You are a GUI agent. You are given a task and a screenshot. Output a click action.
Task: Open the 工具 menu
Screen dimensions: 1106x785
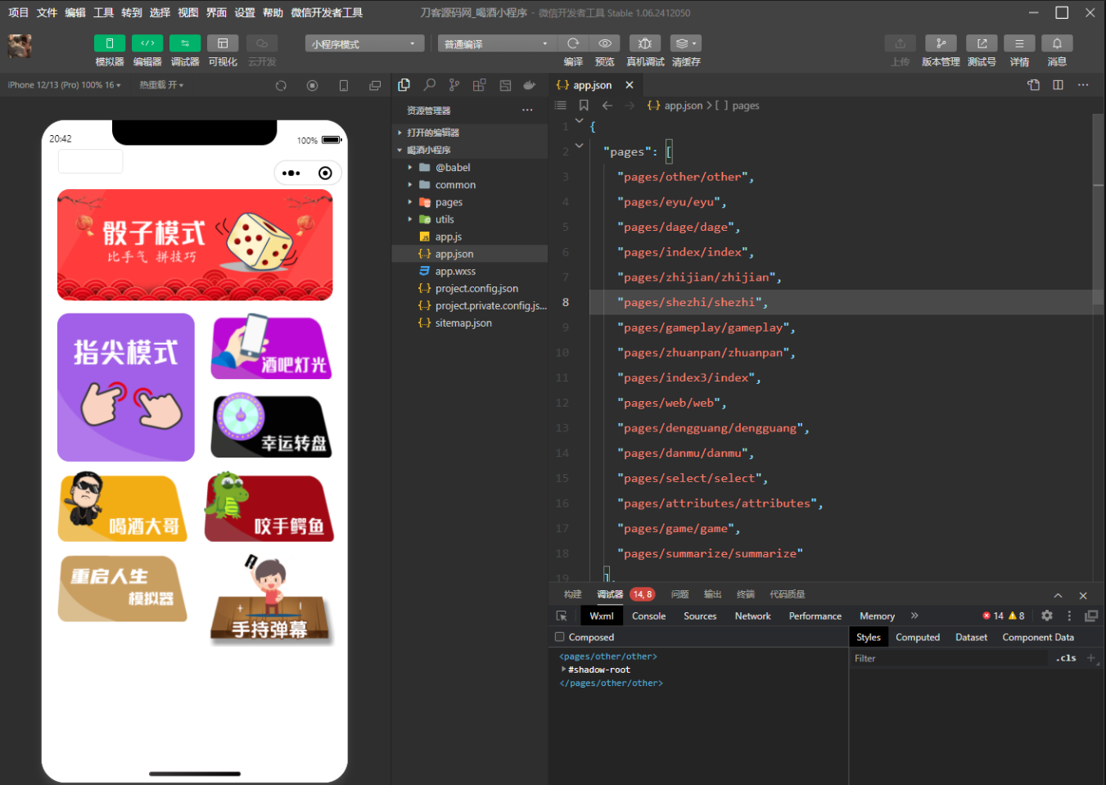coord(103,12)
